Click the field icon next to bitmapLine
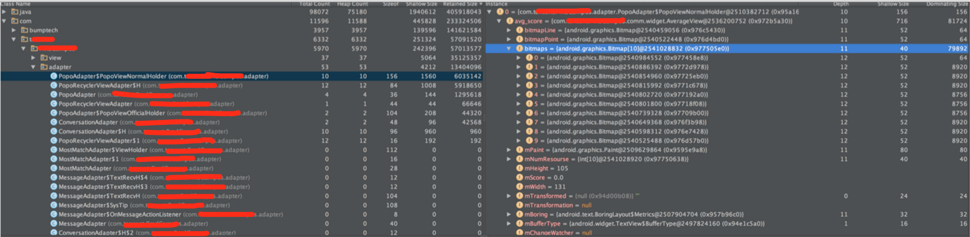Image resolution: width=970 pixels, height=237 pixels. pos(519,31)
